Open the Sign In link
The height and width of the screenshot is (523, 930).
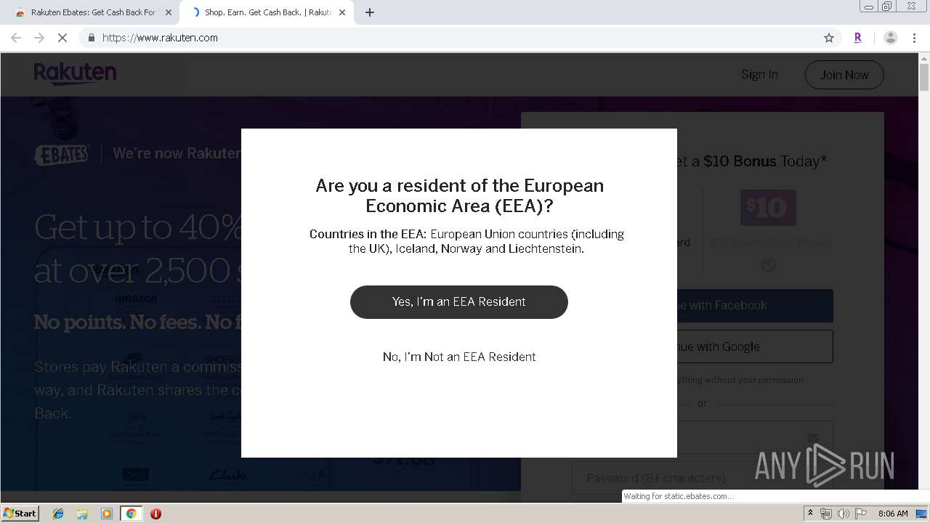[759, 74]
